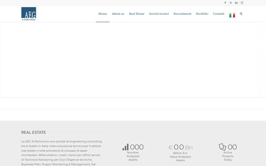Click the bar chart icon beside 000

[126, 147]
